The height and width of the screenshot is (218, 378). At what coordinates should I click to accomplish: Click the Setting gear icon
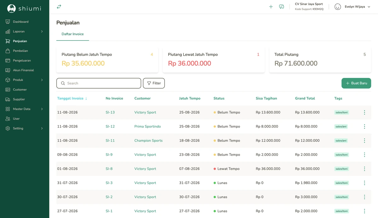click(8, 128)
